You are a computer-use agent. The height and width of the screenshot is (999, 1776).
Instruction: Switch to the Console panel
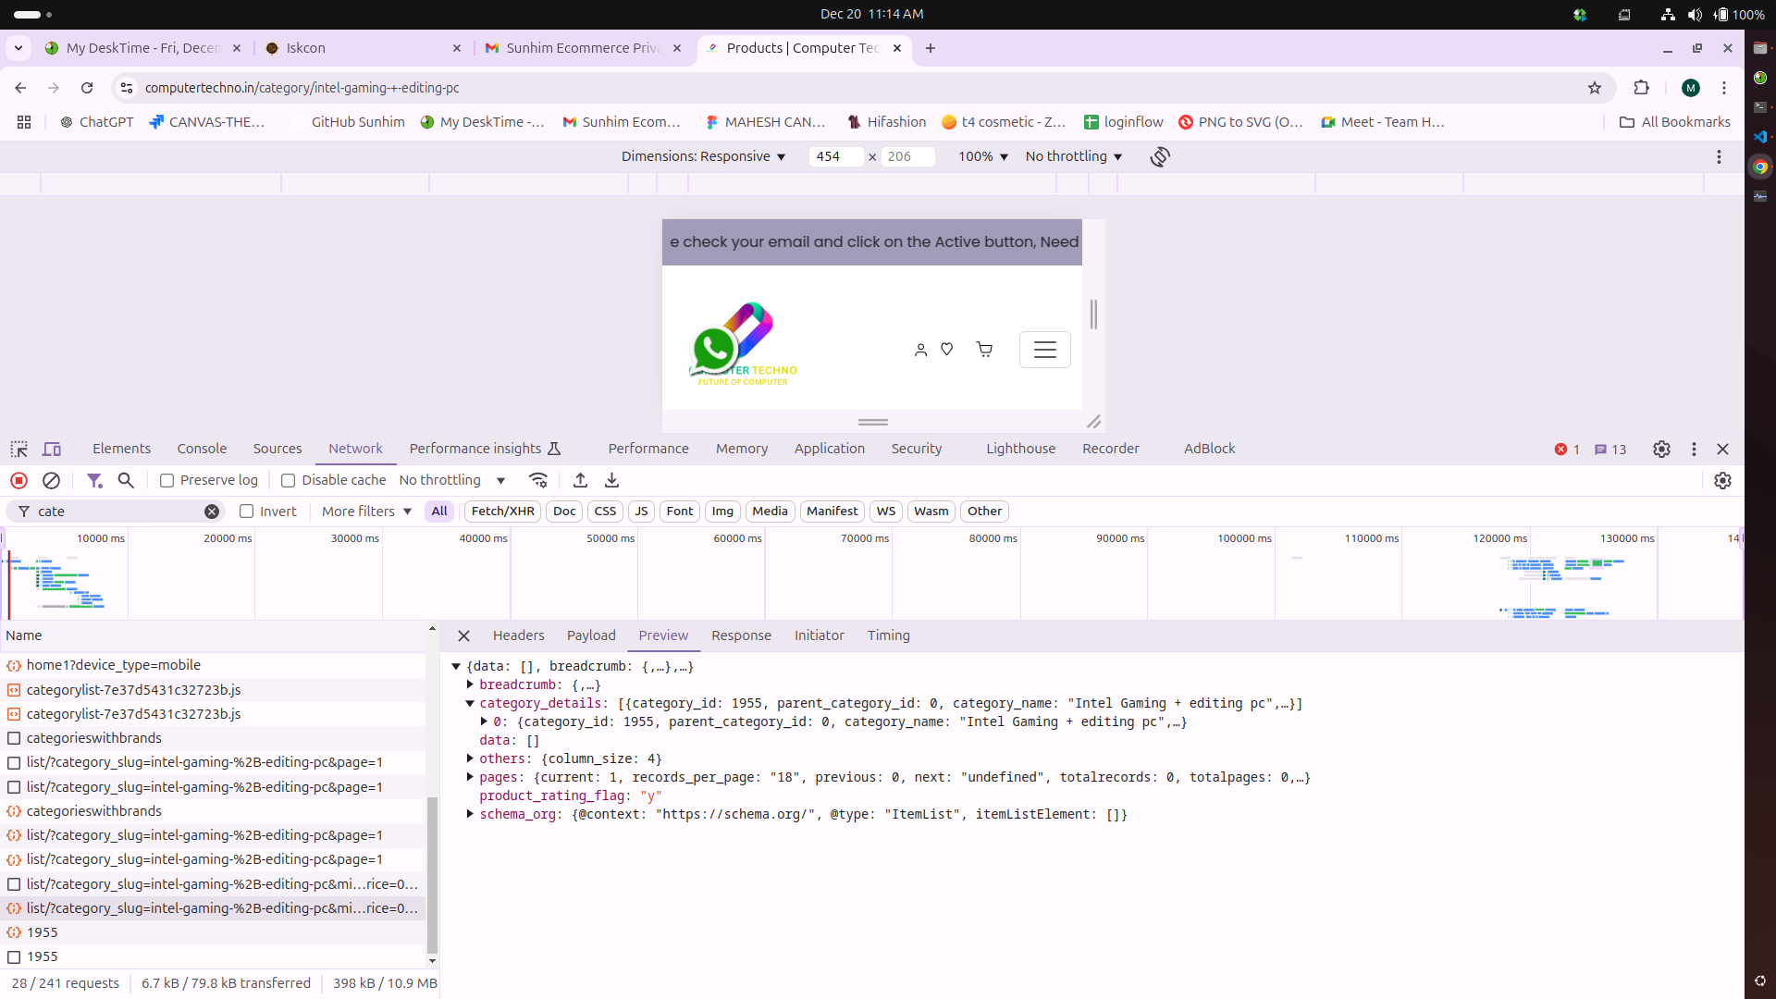tap(202, 450)
